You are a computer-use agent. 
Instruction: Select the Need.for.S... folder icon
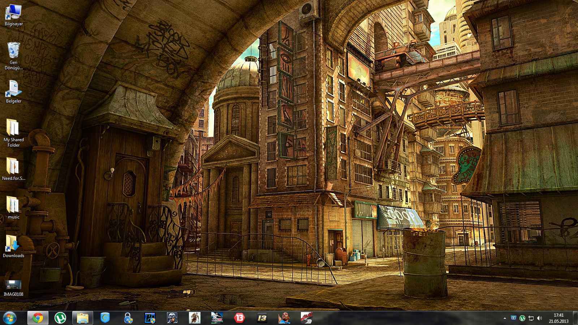click(13, 169)
